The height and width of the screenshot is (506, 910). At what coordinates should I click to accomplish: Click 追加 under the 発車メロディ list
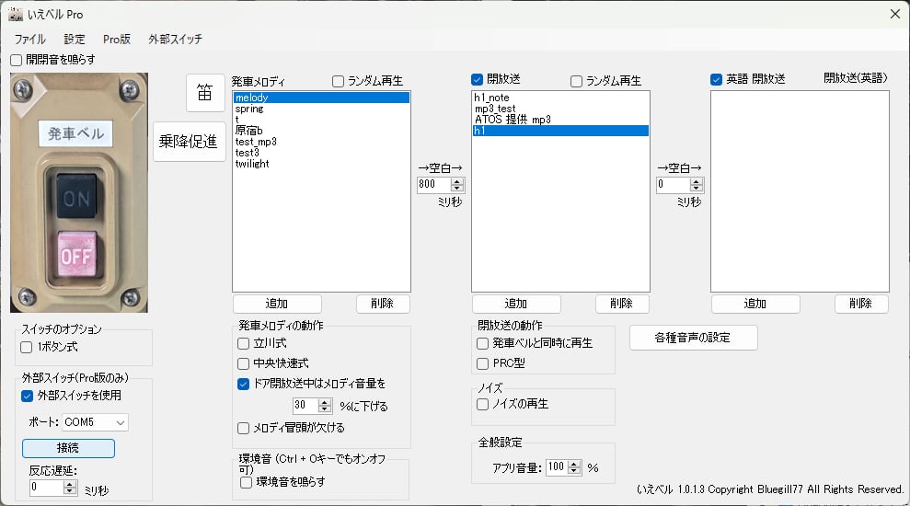coord(277,304)
